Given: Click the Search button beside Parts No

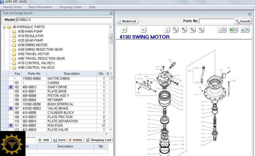Looking at the screenshot, I should (243, 21).
